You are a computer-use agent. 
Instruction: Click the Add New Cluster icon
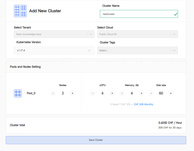[20, 11]
